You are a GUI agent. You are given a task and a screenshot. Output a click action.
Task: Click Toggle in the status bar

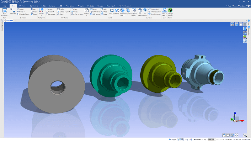click(x=173, y=139)
